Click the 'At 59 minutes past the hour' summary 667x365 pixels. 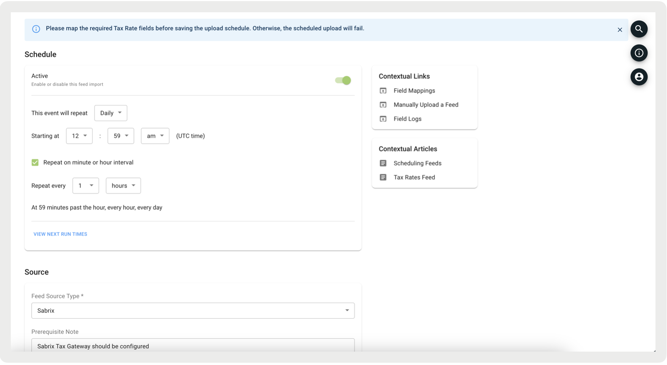coord(97,208)
